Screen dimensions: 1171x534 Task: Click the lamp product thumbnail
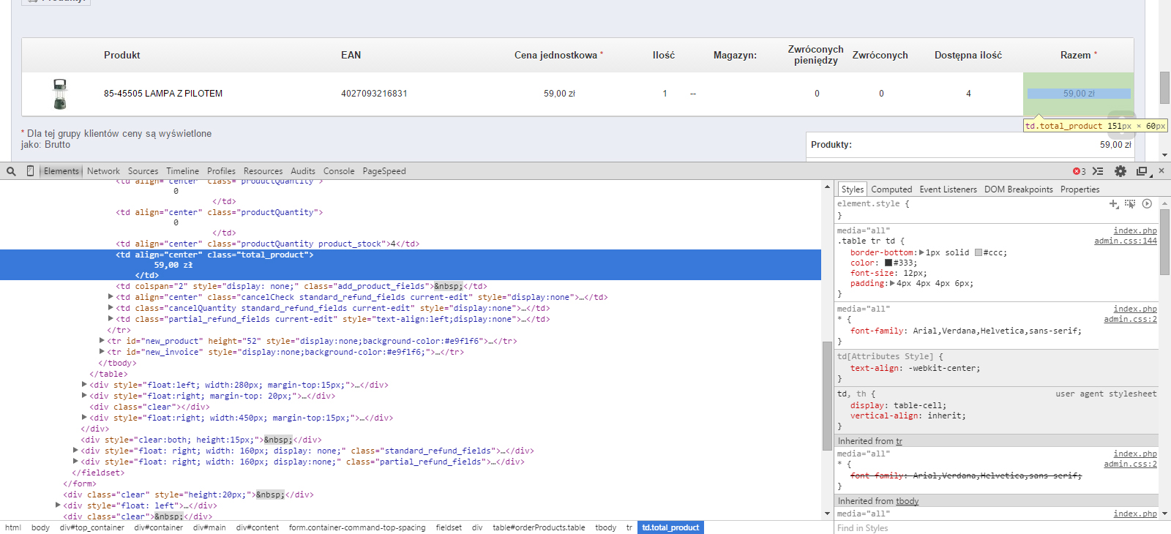coord(60,94)
